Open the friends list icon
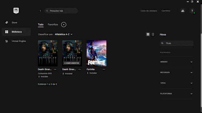Image resolution: width=202 pixels, height=113 pixels. tap(183, 11)
